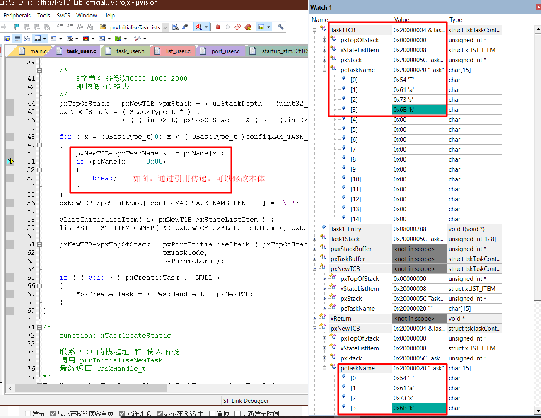Insert a breakpoint with the red dot
541x418 pixels.
pos(218,27)
